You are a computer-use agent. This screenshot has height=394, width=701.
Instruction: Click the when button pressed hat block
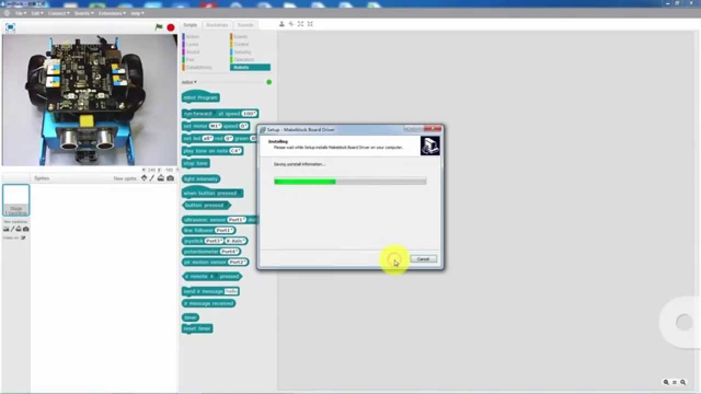tap(212, 193)
